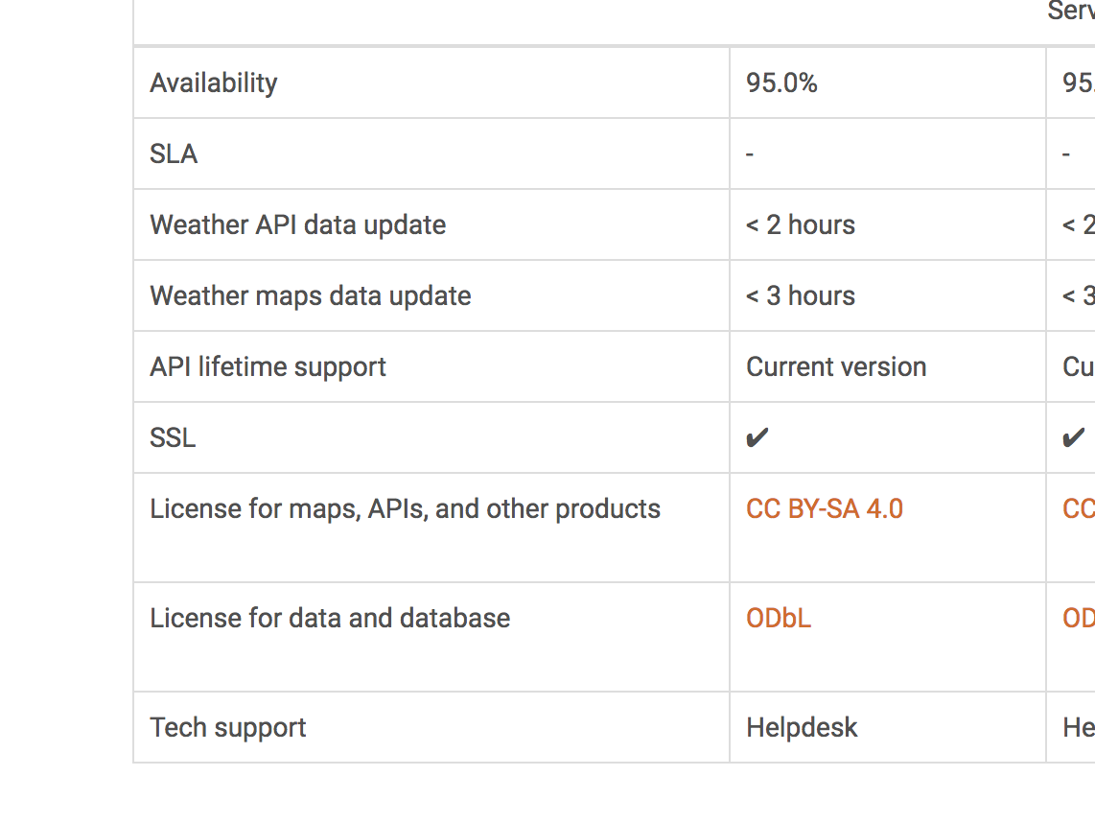Click the partially visible 'Serv' column header

(1070, 12)
